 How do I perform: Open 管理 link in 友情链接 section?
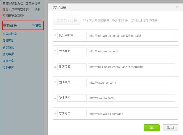pyautogui.click(x=38, y=25)
